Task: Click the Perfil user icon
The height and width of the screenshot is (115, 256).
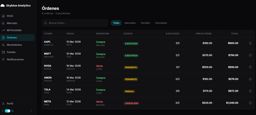Action: (3, 104)
